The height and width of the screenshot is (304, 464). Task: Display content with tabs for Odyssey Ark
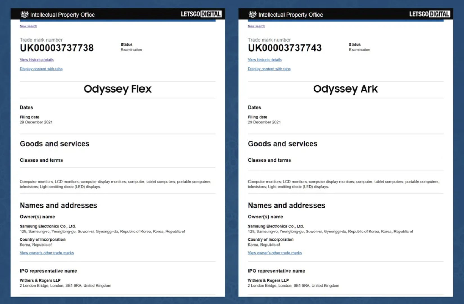pos(269,69)
